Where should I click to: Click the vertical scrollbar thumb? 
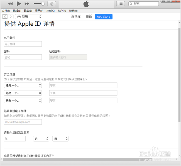pyautogui.click(x=179, y=75)
